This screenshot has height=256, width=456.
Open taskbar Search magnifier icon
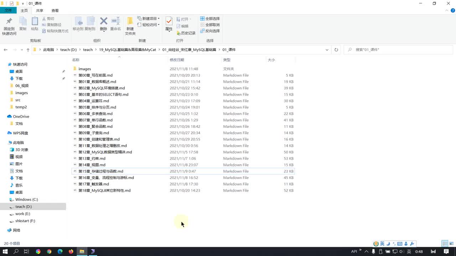[16, 251]
